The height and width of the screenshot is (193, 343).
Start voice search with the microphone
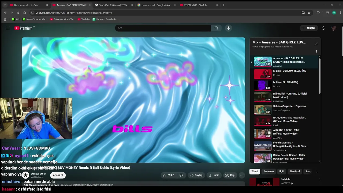point(228,28)
